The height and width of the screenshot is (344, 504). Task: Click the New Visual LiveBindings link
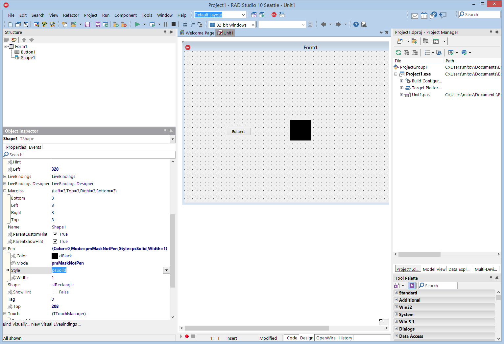(x=56, y=324)
